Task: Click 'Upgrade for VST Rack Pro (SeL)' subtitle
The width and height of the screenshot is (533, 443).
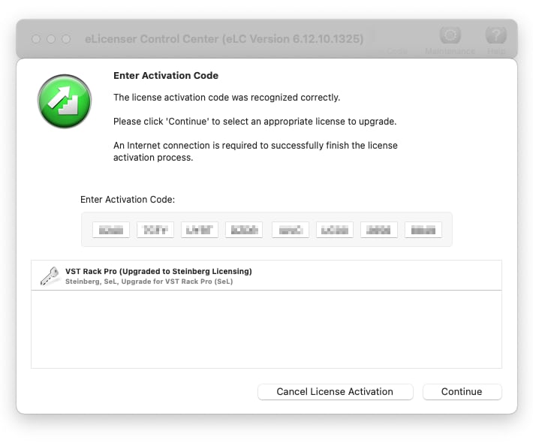Action: (177, 282)
